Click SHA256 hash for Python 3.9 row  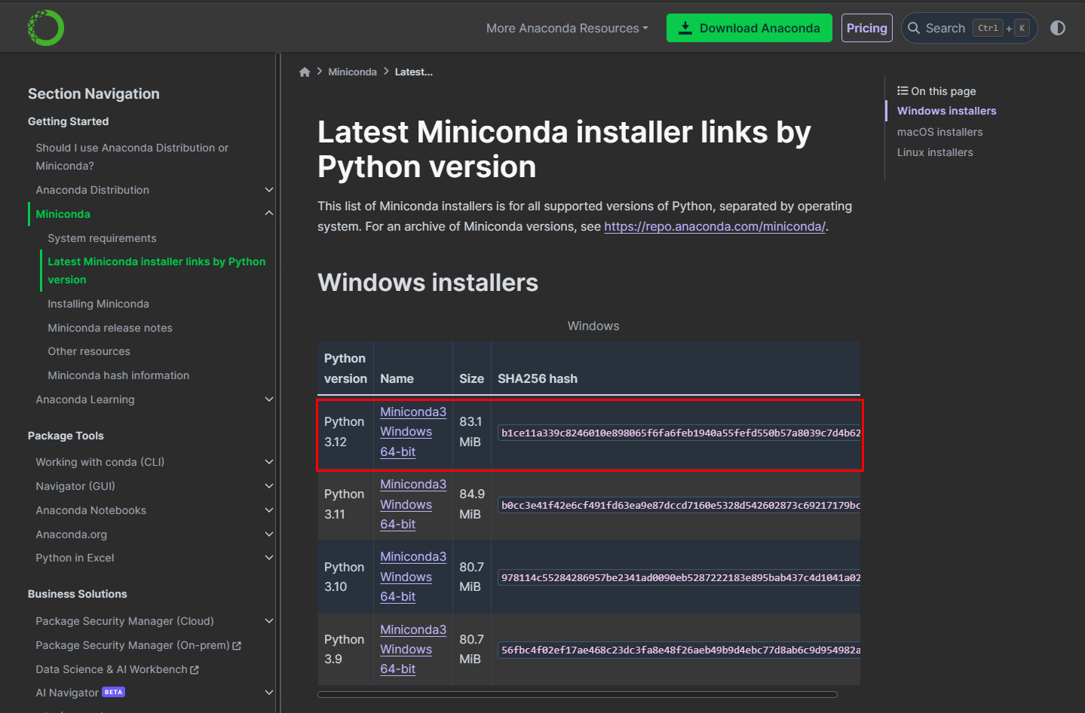[x=680, y=650]
